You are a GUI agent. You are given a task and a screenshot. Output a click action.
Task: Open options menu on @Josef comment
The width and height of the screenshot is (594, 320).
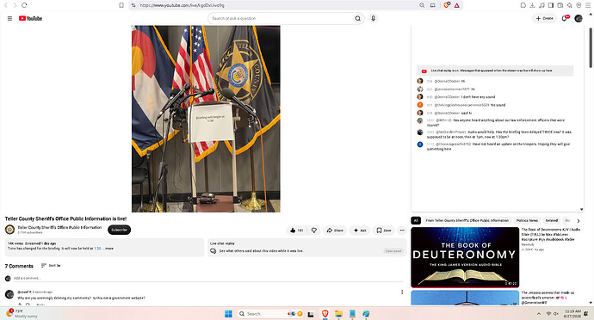[x=402, y=292]
